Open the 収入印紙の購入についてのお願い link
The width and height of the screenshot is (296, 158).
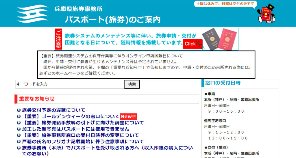pos(107,148)
